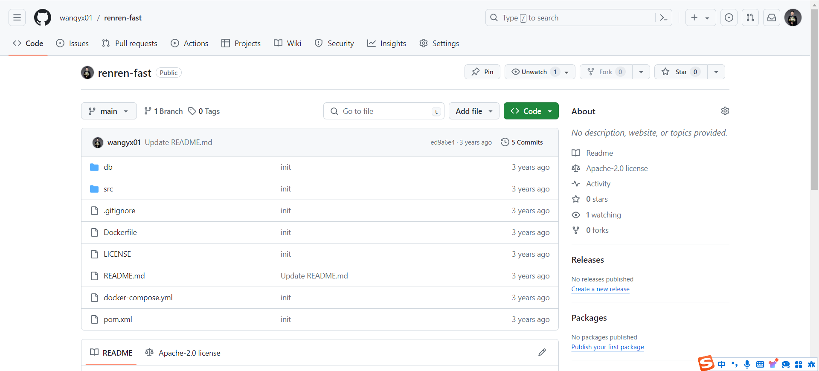Image resolution: width=819 pixels, height=371 pixels.
Task: Switch to the Pull requests tab
Action: [130, 43]
